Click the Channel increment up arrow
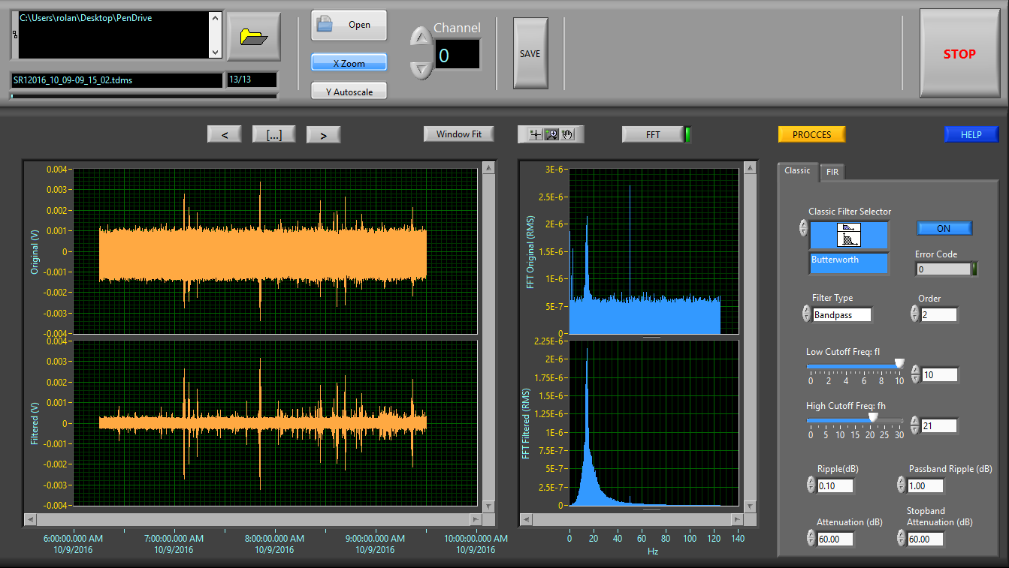This screenshot has height=568, width=1009. click(x=421, y=36)
